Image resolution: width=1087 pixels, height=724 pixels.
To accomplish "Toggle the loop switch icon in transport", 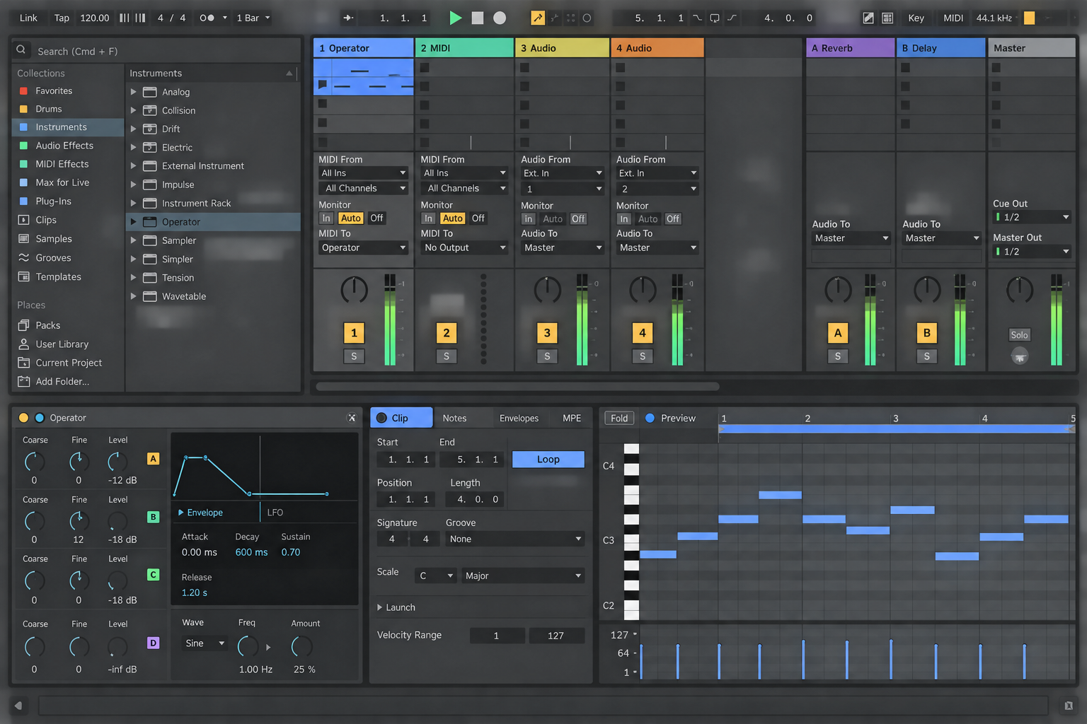I will point(715,18).
